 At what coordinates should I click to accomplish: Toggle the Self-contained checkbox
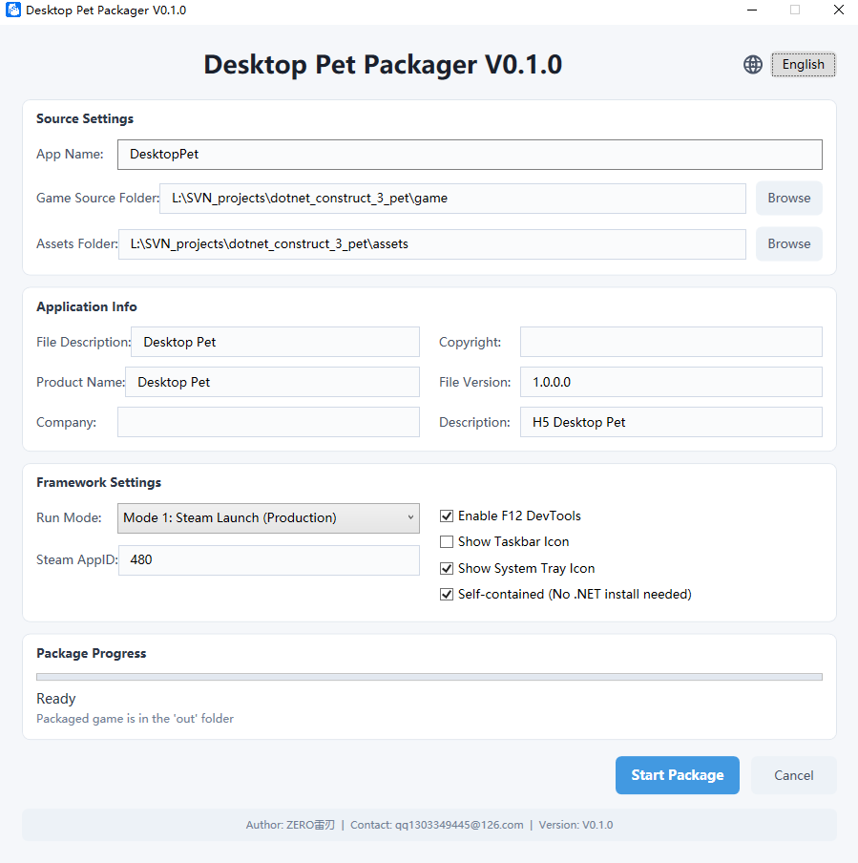point(447,595)
